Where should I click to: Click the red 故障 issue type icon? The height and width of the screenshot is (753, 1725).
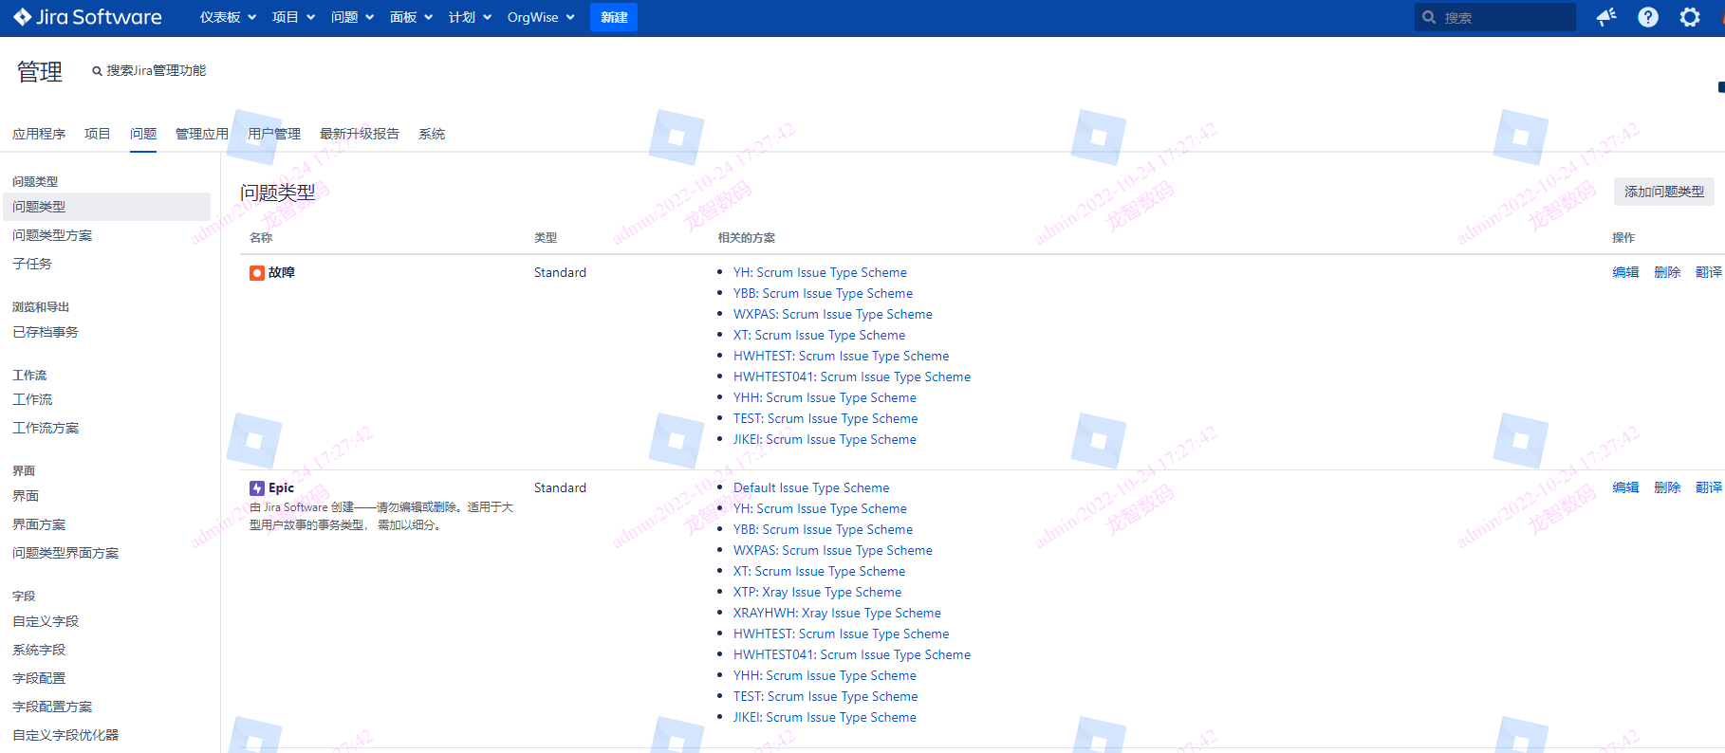tap(256, 273)
